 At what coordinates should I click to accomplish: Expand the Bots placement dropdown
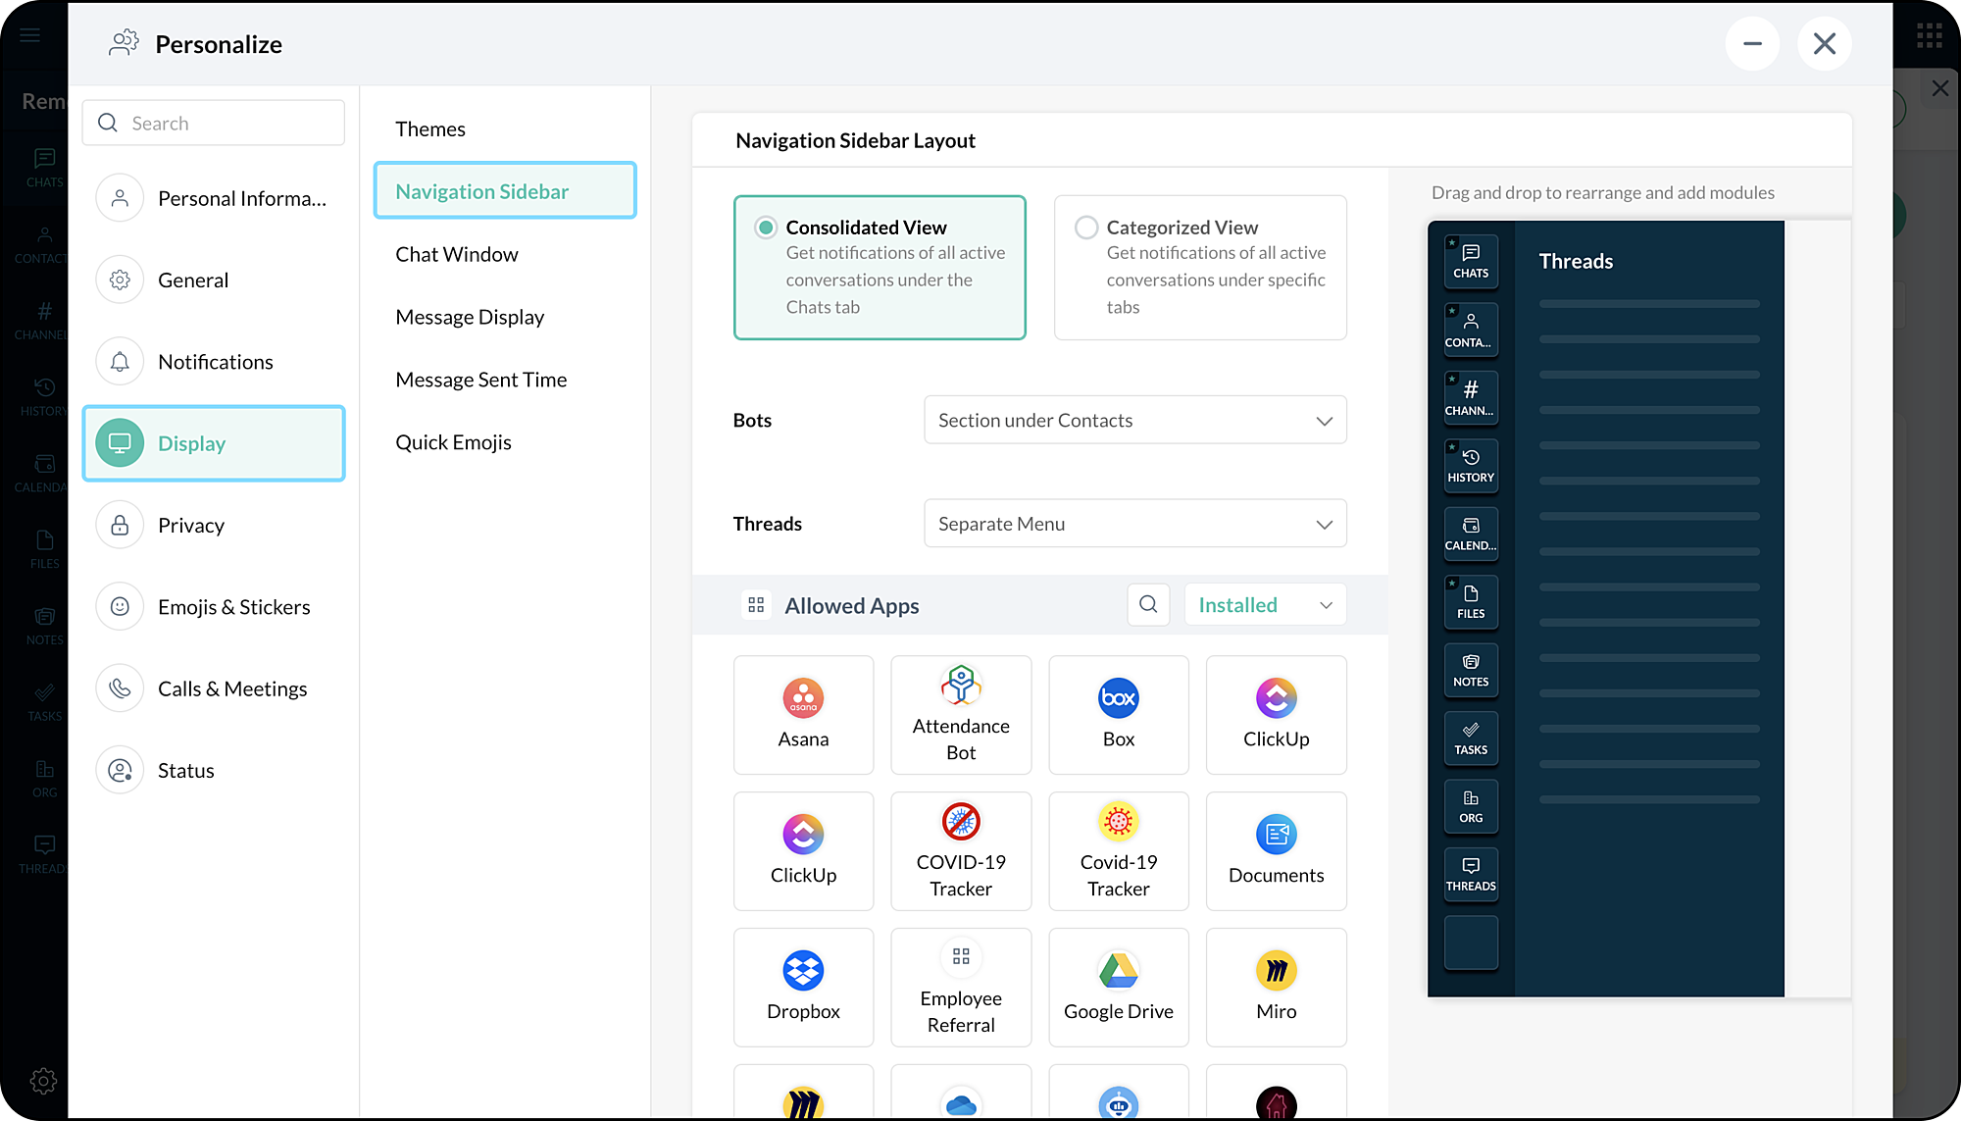pos(1134,420)
